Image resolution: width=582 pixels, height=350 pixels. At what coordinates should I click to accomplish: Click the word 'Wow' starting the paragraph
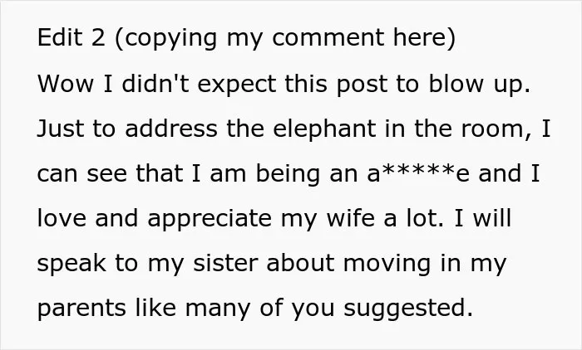(x=66, y=83)
